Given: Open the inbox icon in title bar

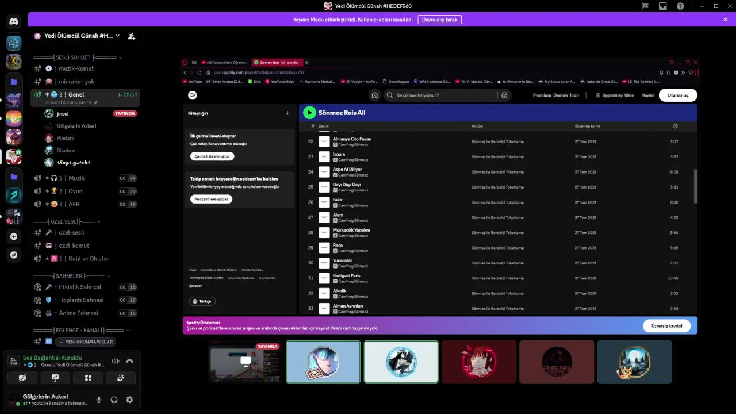Looking at the screenshot, I should (x=663, y=6).
